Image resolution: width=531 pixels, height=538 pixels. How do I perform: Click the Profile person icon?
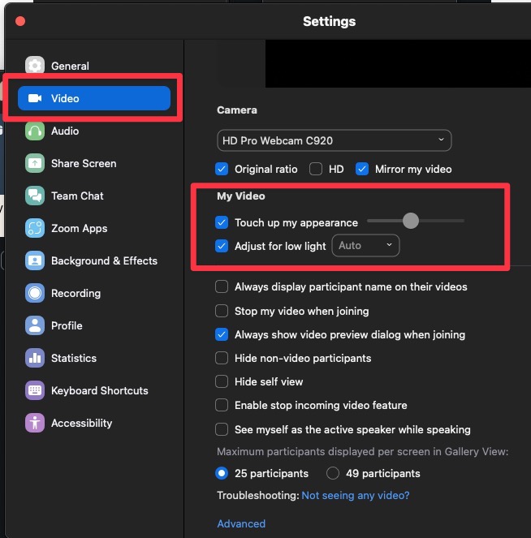35,325
